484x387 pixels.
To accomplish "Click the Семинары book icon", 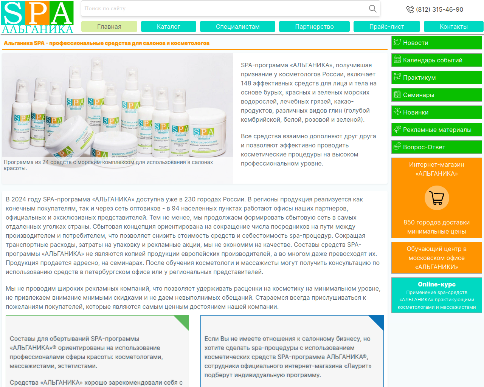I will 397,94.
